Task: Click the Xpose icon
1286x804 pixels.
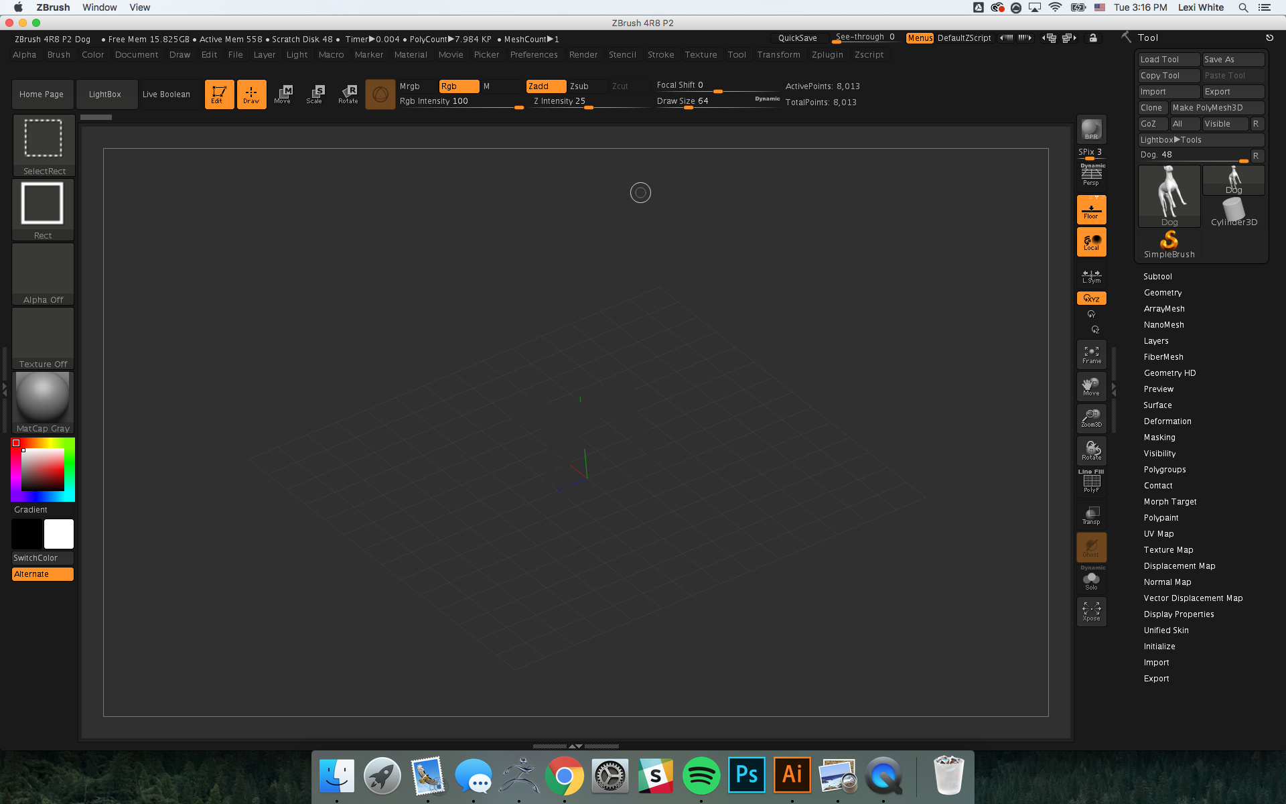Action: click(x=1091, y=612)
